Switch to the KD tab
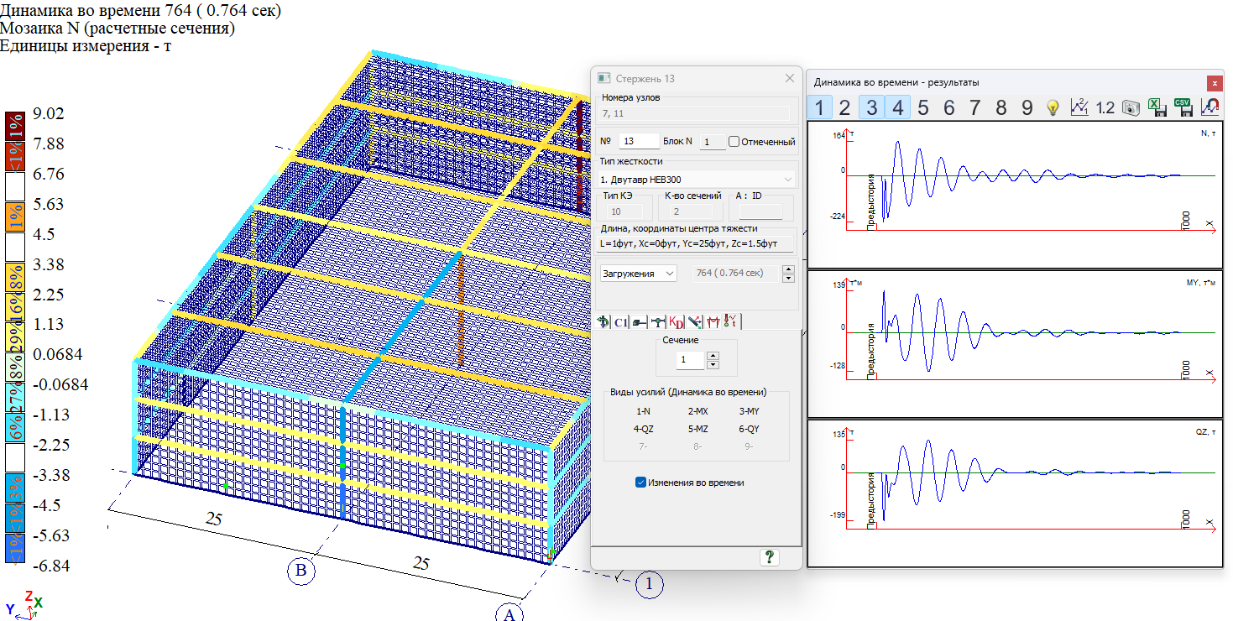This screenshot has height=621, width=1233. 677,321
